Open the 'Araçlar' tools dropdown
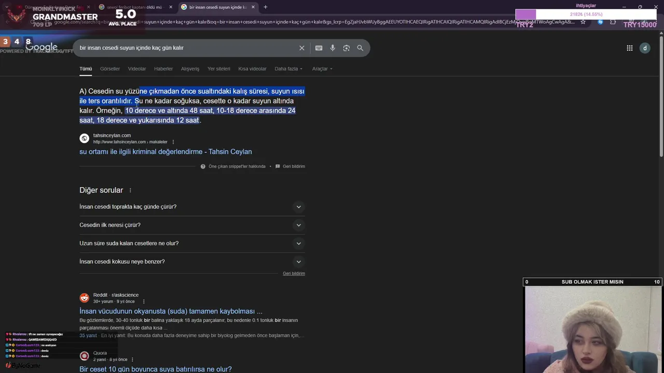The image size is (664, 373). tap(322, 69)
